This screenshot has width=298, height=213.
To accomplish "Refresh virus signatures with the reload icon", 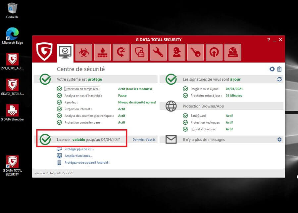I will coord(279,79).
